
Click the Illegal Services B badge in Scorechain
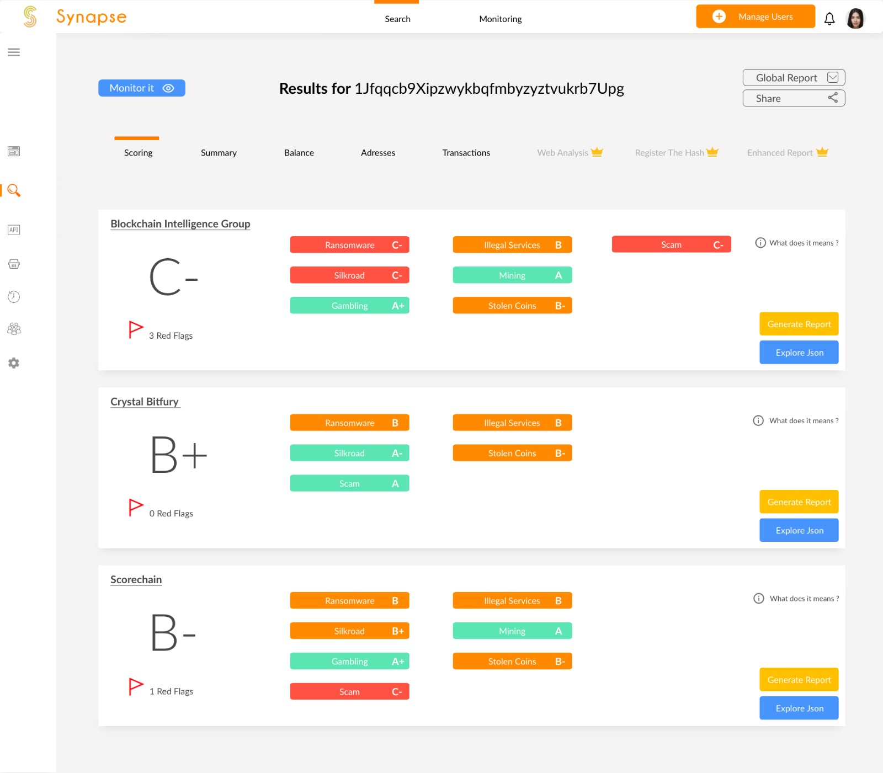tap(513, 601)
